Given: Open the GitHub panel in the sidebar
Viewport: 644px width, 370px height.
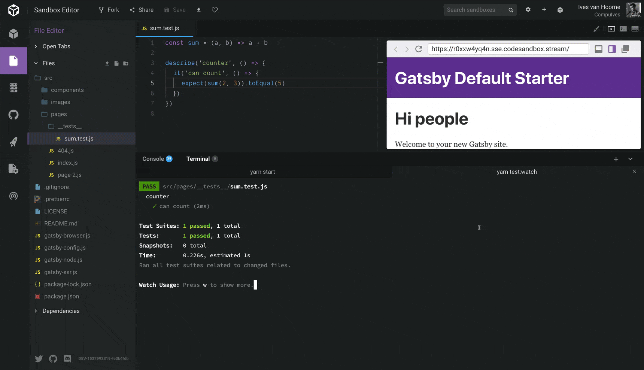Looking at the screenshot, I should pyautogui.click(x=13, y=115).
